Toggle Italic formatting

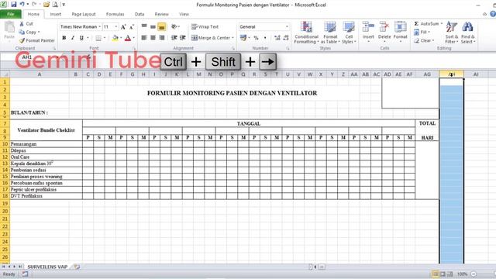click(73, 38)
